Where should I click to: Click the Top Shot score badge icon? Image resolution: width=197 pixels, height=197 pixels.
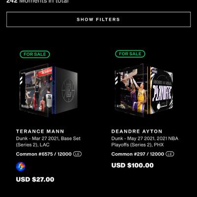click(x=21, y=166)
